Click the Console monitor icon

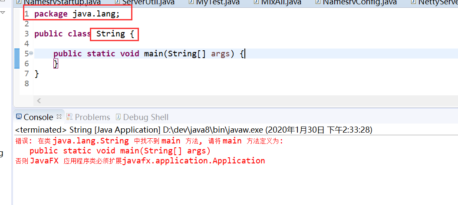pos(19,117)
